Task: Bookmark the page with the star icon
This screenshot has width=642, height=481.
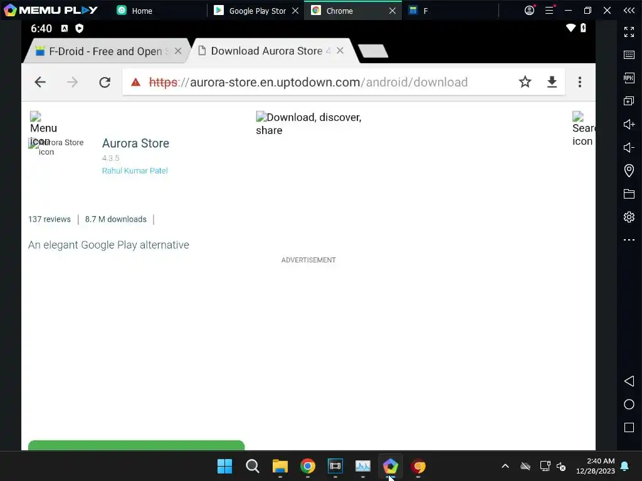Action: click(x=525, y=82)
